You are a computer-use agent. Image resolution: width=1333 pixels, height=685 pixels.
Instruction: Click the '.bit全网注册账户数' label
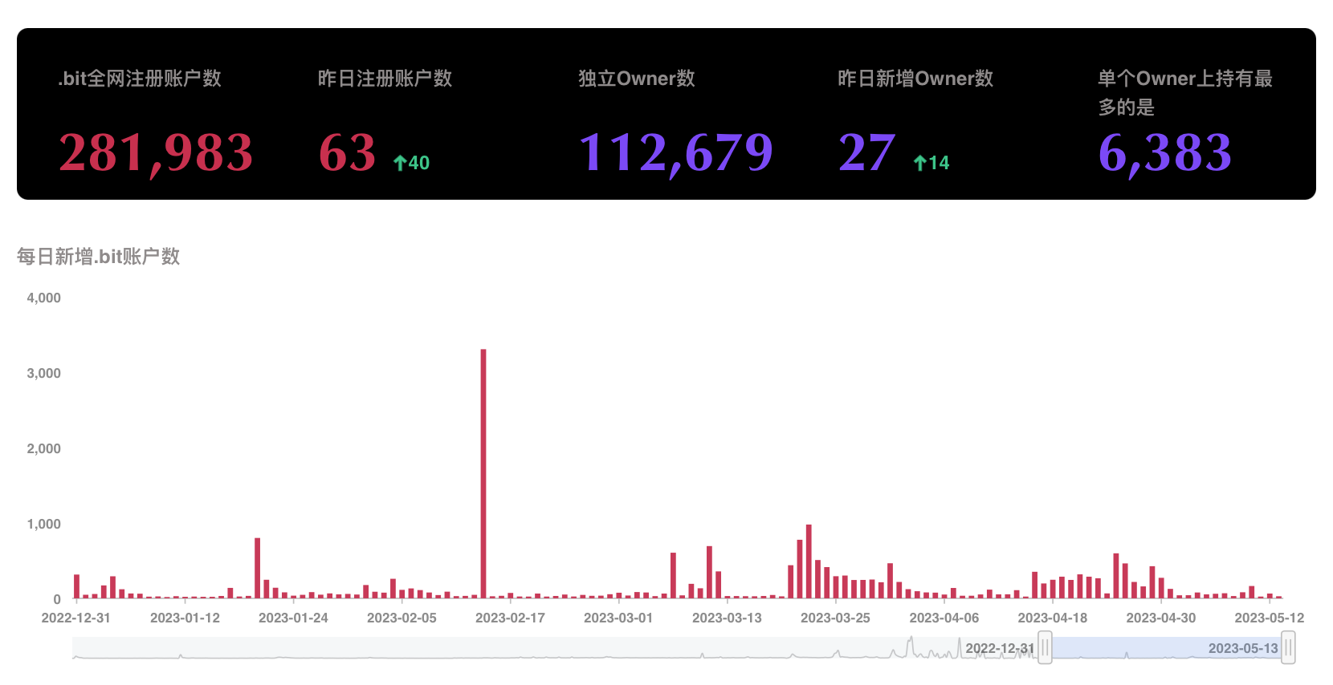(140, 79)
